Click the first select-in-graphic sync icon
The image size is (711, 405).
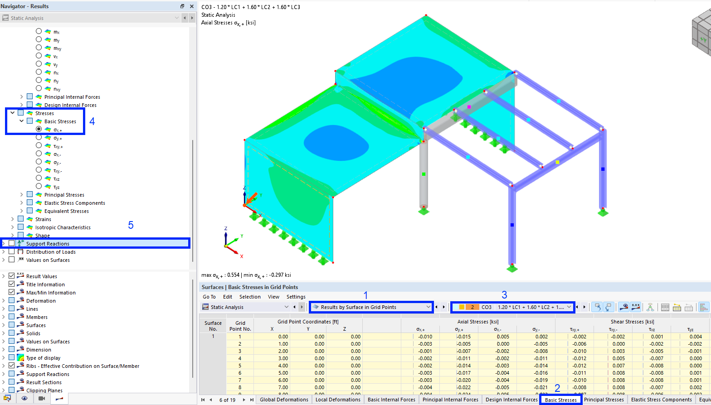[598, 307]
